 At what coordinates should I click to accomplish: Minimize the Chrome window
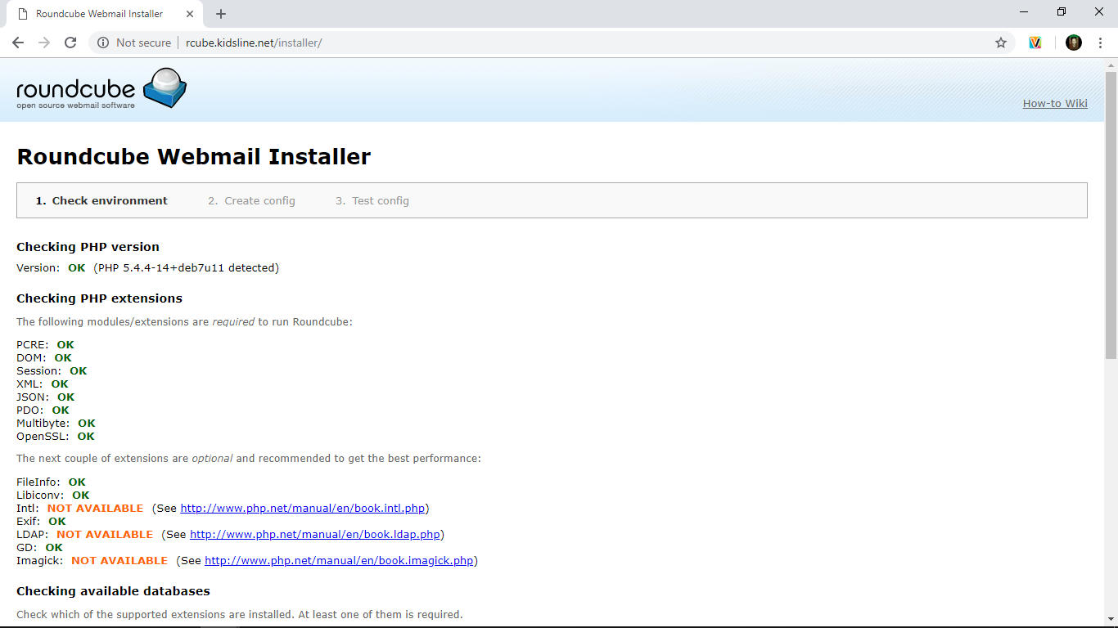point(1024,11)
